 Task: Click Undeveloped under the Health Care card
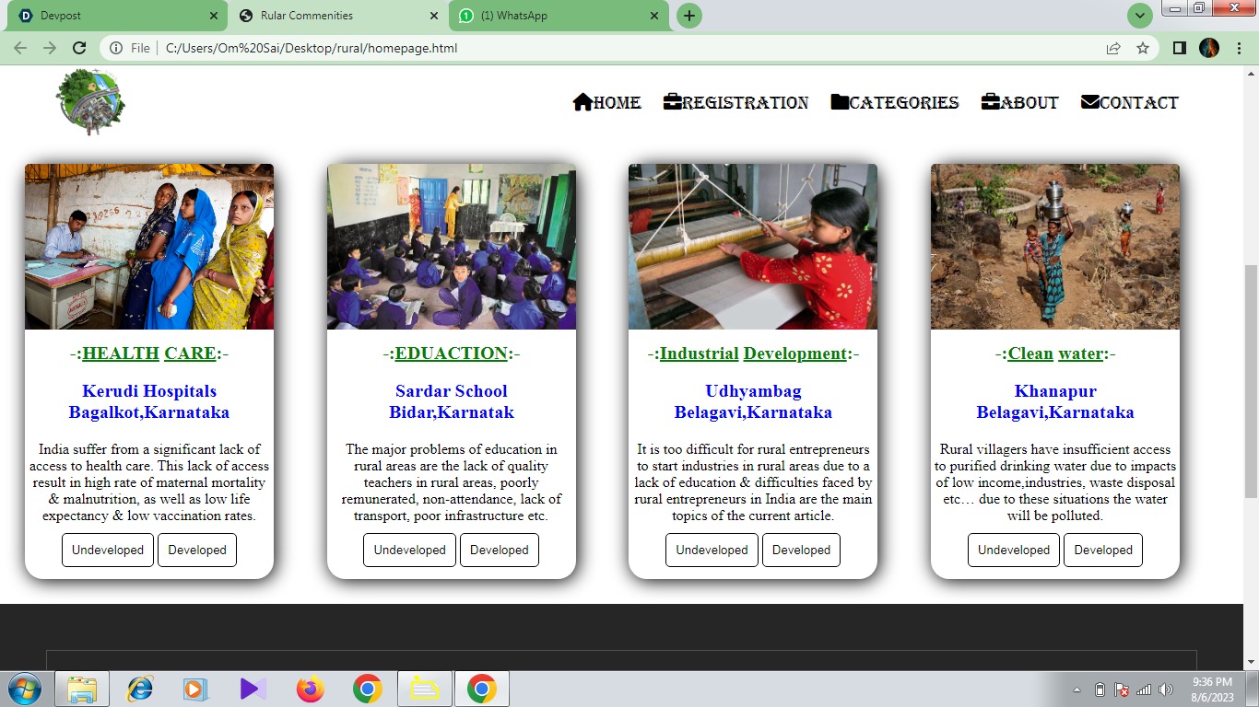click(x=107, y=550)
